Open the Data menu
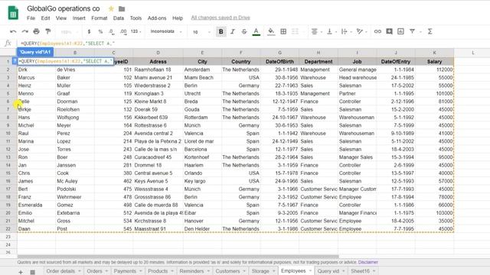Image resolution: width=490 pixels, height=275 pixels. [119, 18]
